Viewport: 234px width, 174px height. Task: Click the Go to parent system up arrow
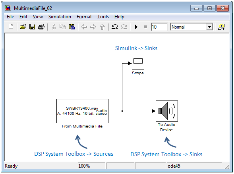[x=102, y=27]
